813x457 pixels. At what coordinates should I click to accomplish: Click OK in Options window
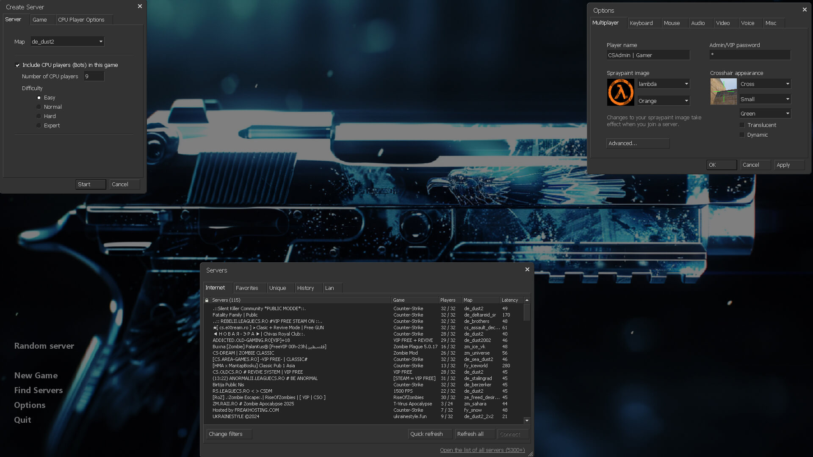pyautogui.click(x=722, y=165)
